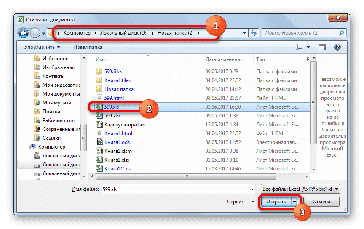Click date 15.03.2017 14:46 of Книга1C.xls
The image size is (364, 229).
click(x=223, y=169)
